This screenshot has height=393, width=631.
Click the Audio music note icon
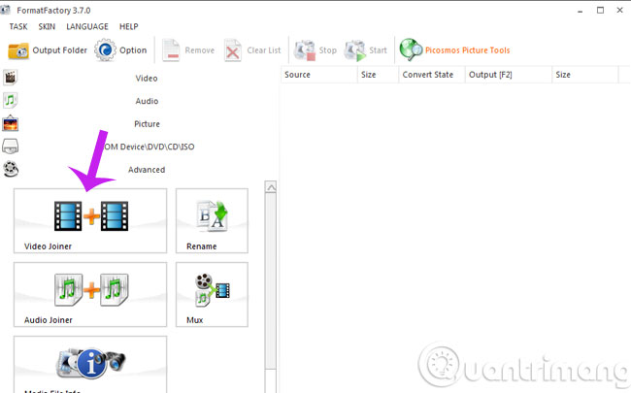(10, 100)
